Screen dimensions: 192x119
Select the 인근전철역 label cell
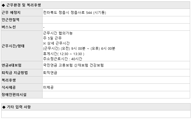tap(22, 20)
